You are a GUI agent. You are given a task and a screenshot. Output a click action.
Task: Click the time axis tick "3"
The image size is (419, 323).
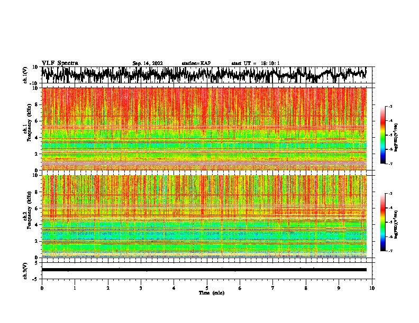[141, 288]
